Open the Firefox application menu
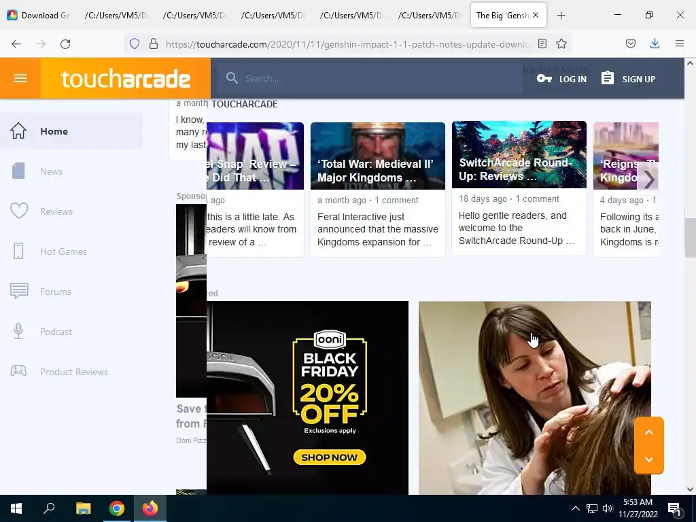The height and width of the screenshot is (522, 696). click(x=680, y=43)
